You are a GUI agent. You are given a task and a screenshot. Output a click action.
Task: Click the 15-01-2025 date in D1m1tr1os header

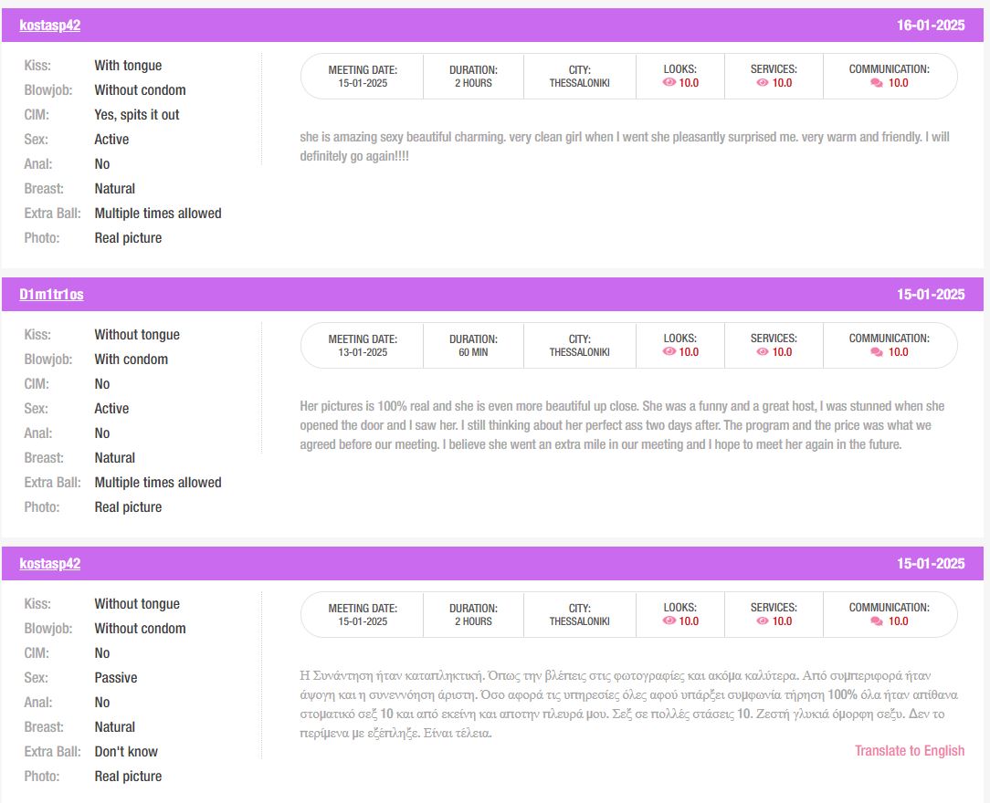(x=931, y=295)
